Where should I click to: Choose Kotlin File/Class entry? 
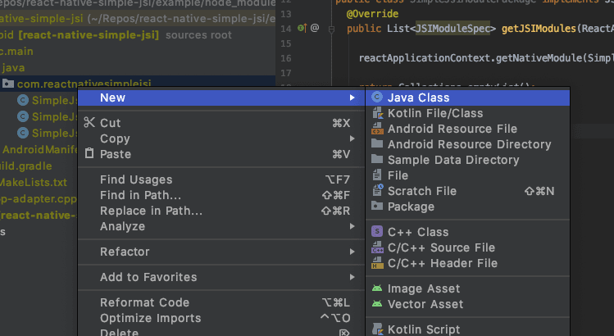467,113
